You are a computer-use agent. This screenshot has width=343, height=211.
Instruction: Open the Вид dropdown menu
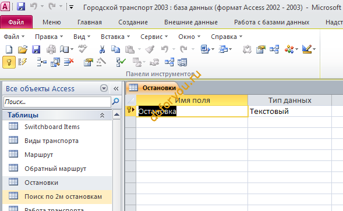pos(82,37)
